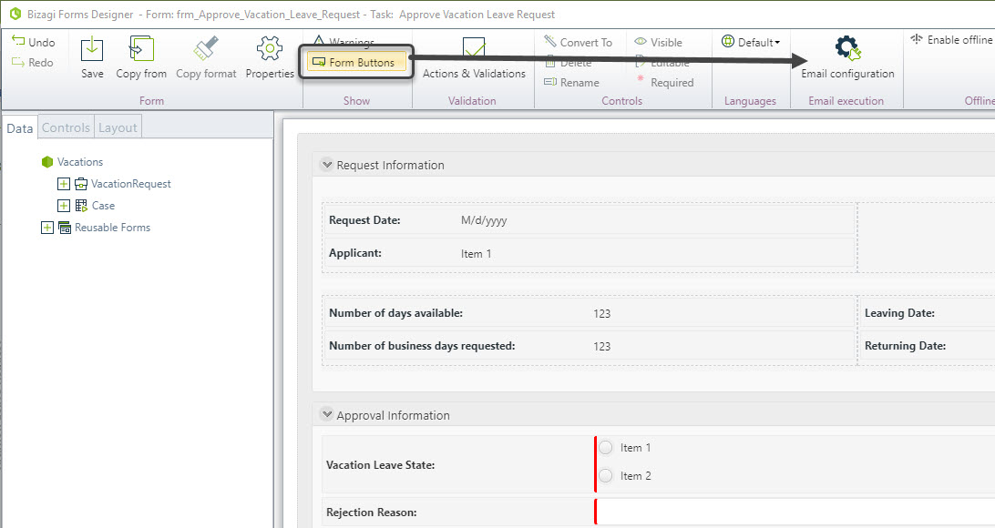Select VacationRequest entity in tree

click(130, 184)
